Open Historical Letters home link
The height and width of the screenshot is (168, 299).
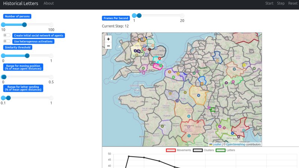pos(21,3)
